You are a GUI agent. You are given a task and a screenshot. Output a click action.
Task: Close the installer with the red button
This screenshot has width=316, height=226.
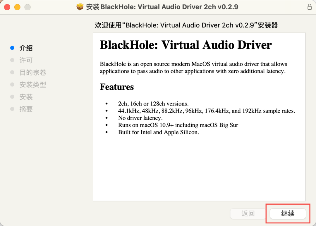[x=7, y=7]
